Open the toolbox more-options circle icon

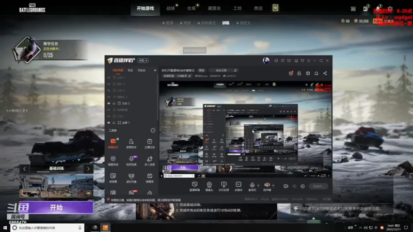[x=153, y=130]
